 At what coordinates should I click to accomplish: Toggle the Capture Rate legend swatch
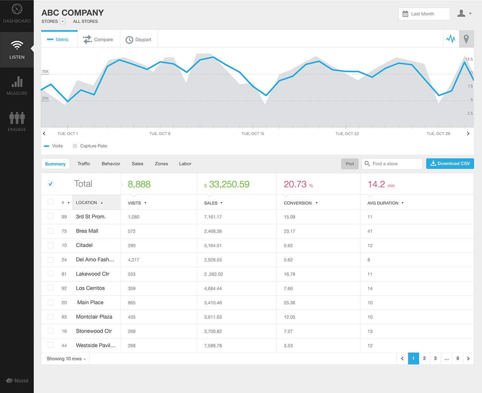[x=75, y=146]
